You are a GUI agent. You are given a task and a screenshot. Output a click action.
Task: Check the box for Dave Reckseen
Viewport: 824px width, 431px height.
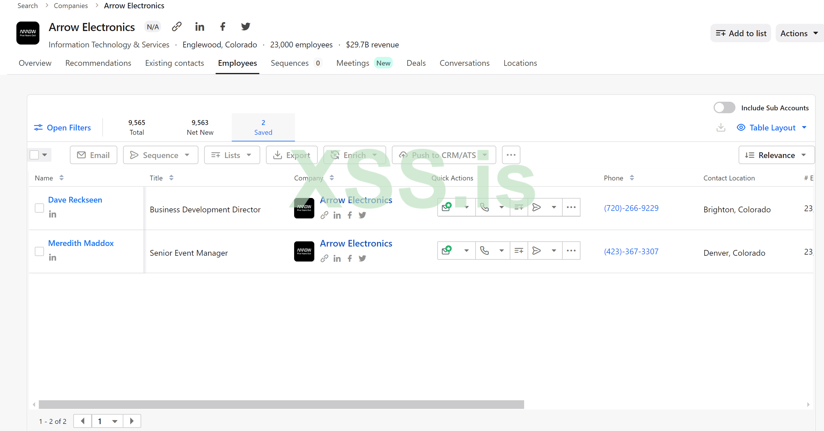pyautogui.click(x=39, y=208)
